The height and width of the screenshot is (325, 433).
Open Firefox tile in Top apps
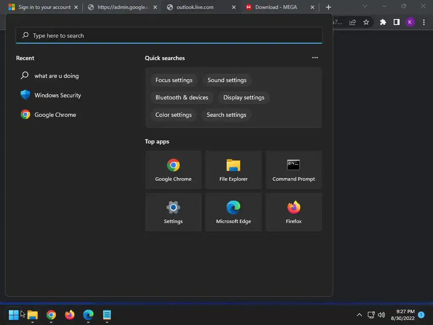tap(293, 212)
